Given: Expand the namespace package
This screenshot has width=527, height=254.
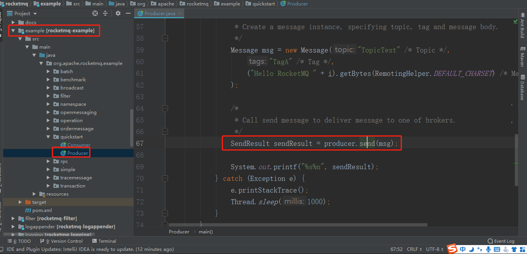Looking at the screenshot, I should coord(48,104).
